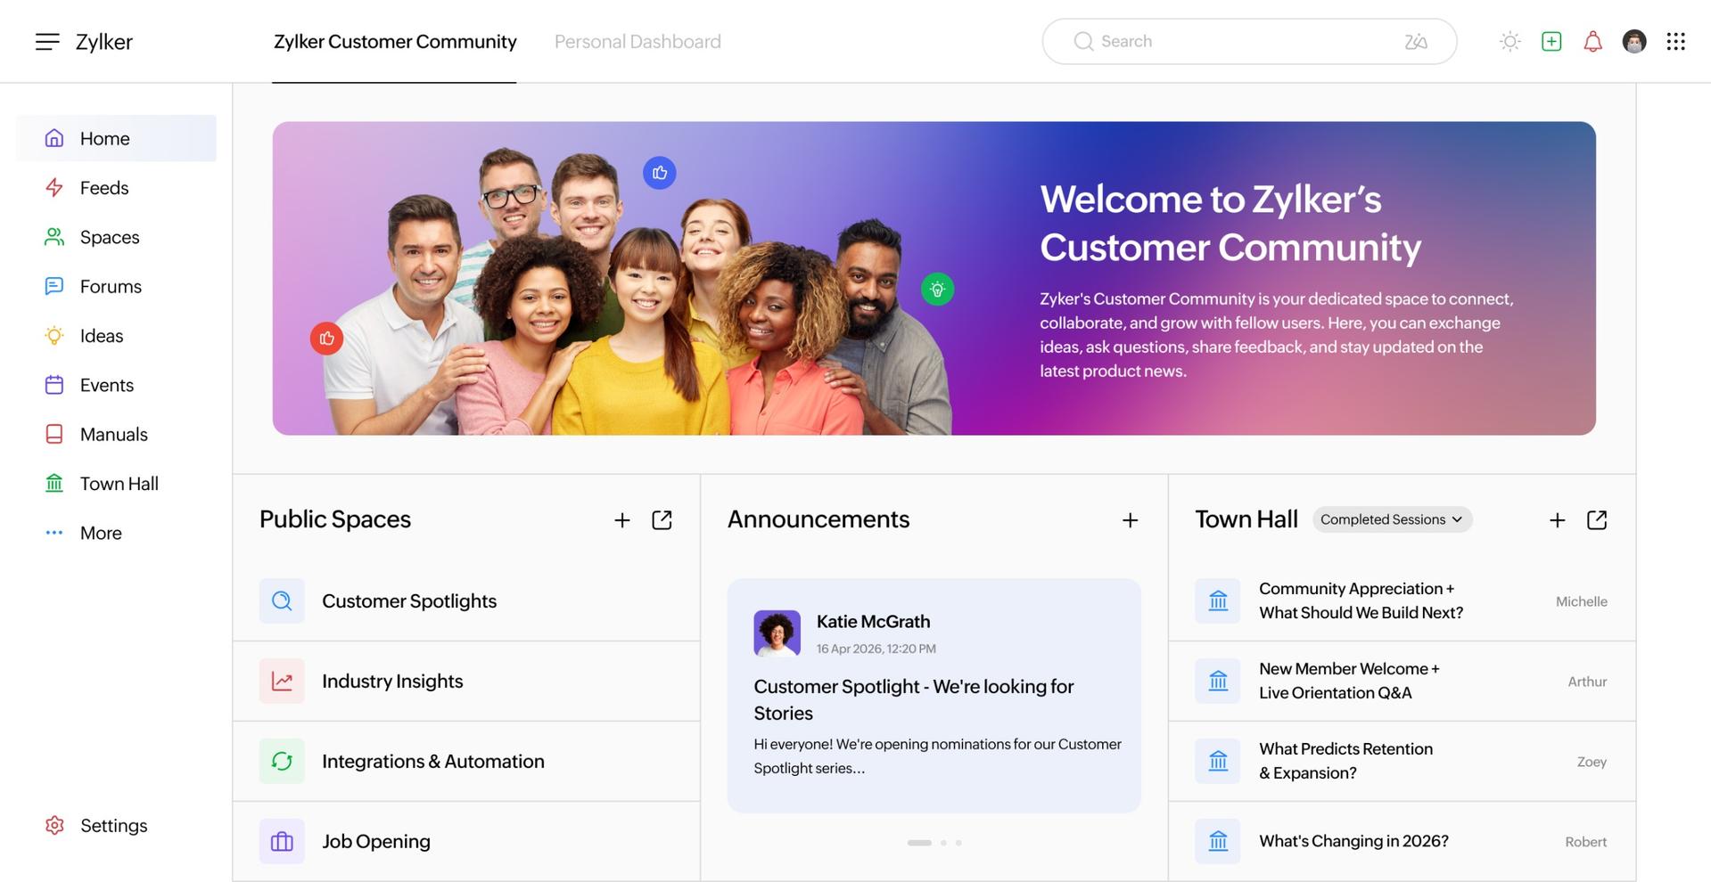Viewport: 1711px width, 882px height.
Task: Open the hamburger menu next to Zylker
Action: tap(47, 42)
